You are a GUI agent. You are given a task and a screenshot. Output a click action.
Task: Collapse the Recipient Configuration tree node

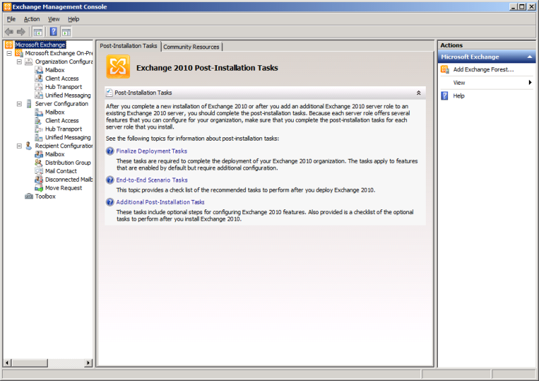point(19,146)
